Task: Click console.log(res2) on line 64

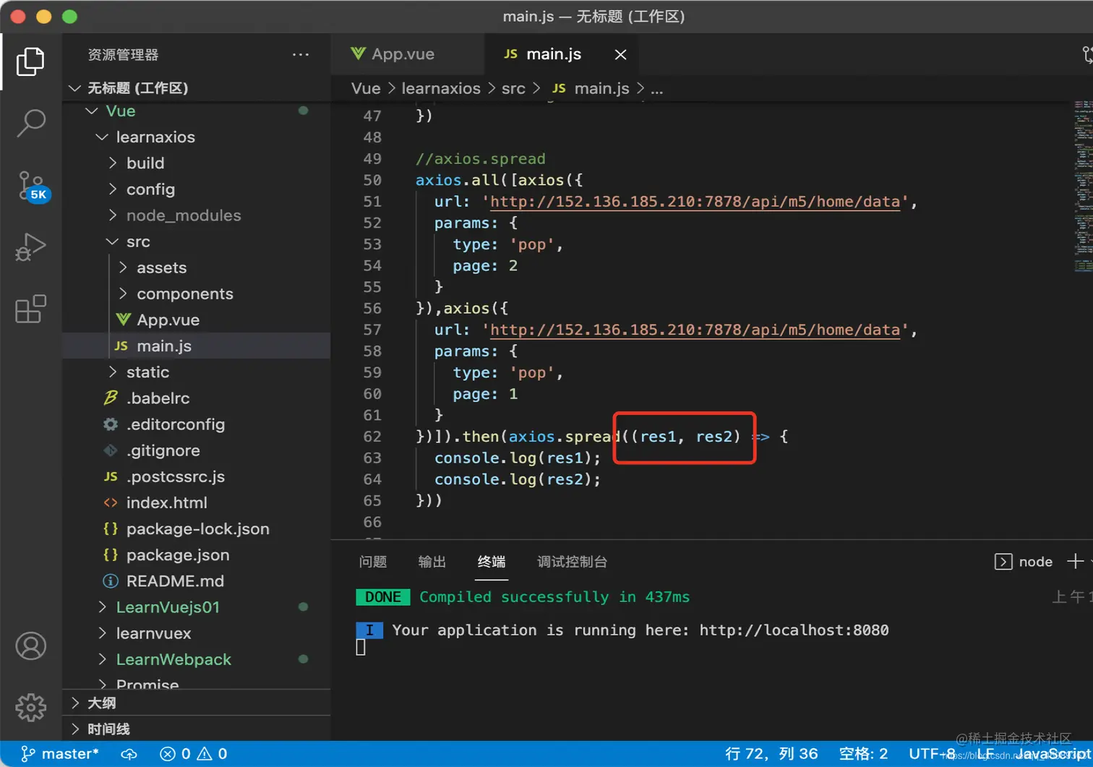Action: tap(517, 479)
